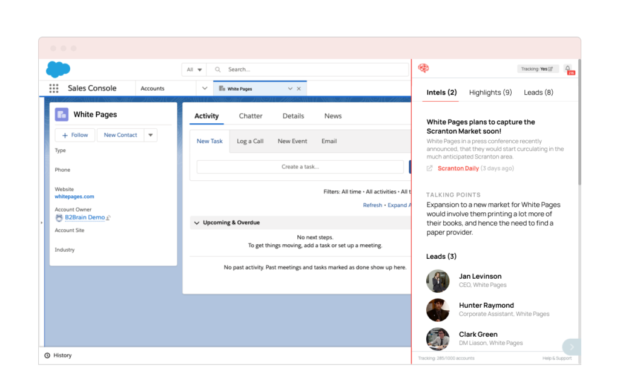Click the Tracking: 285/1000 accounts status text
The height and width of the screenshot is (387, 620).
446,359
